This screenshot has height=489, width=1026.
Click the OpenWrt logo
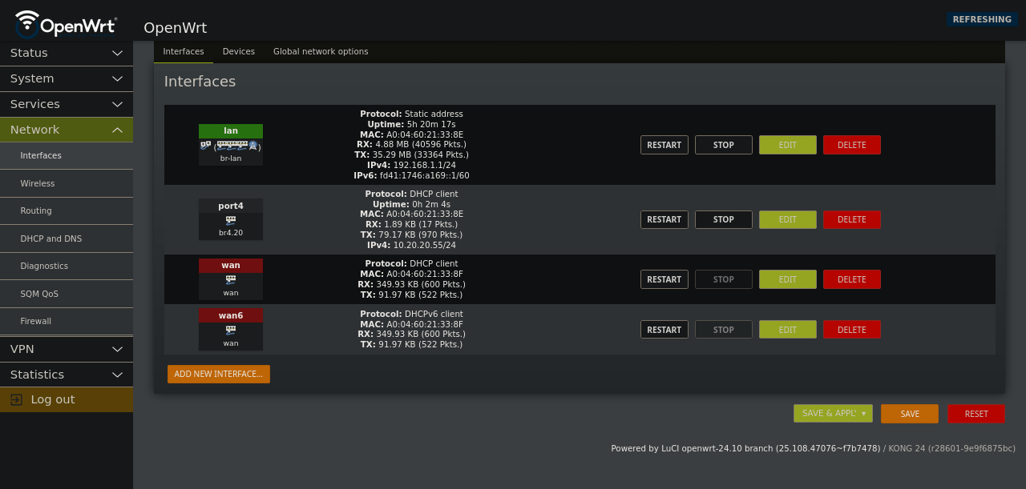click(66, 24)
